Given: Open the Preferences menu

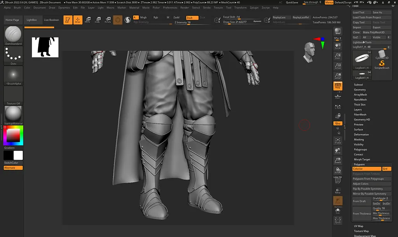Looking at the screenshot, I should pyautogui.click(x=170, y=8).
